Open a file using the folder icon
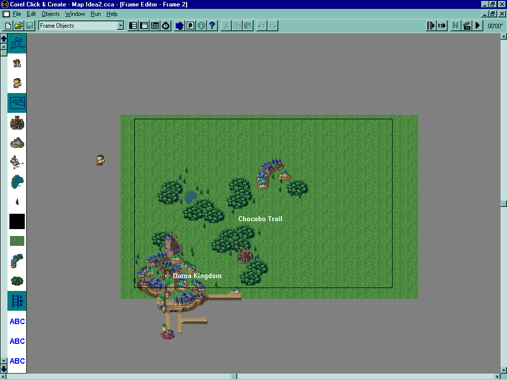 click(19, 26)
